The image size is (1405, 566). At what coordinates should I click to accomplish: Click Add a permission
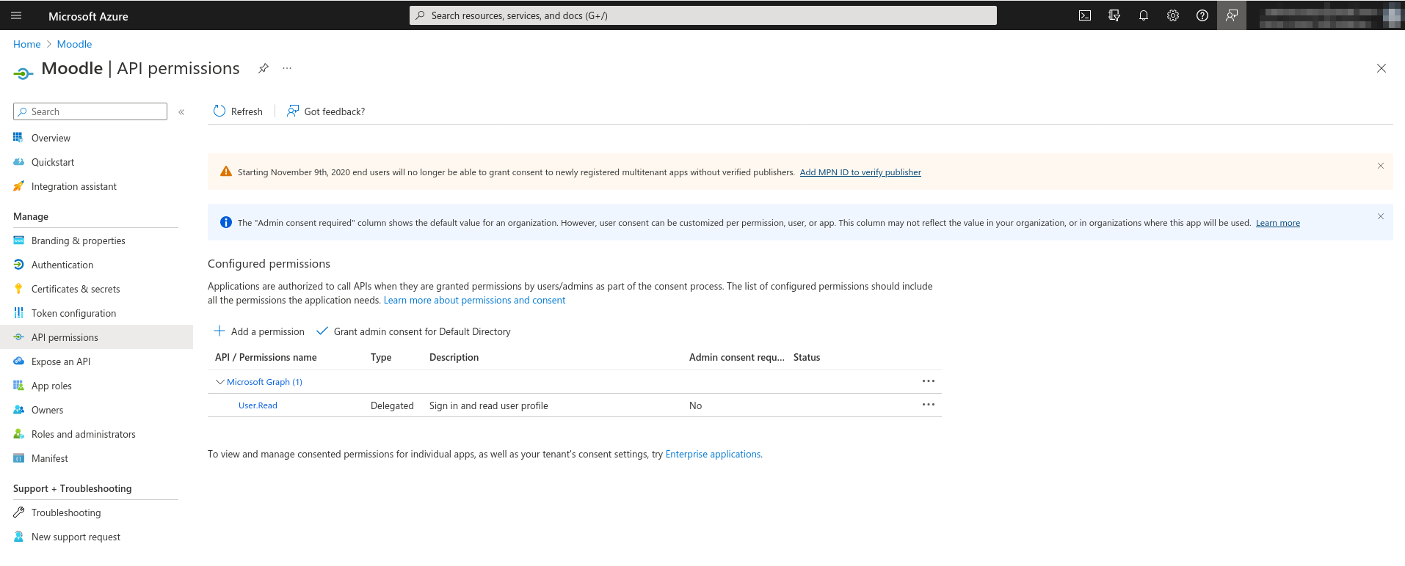[259, 331]
